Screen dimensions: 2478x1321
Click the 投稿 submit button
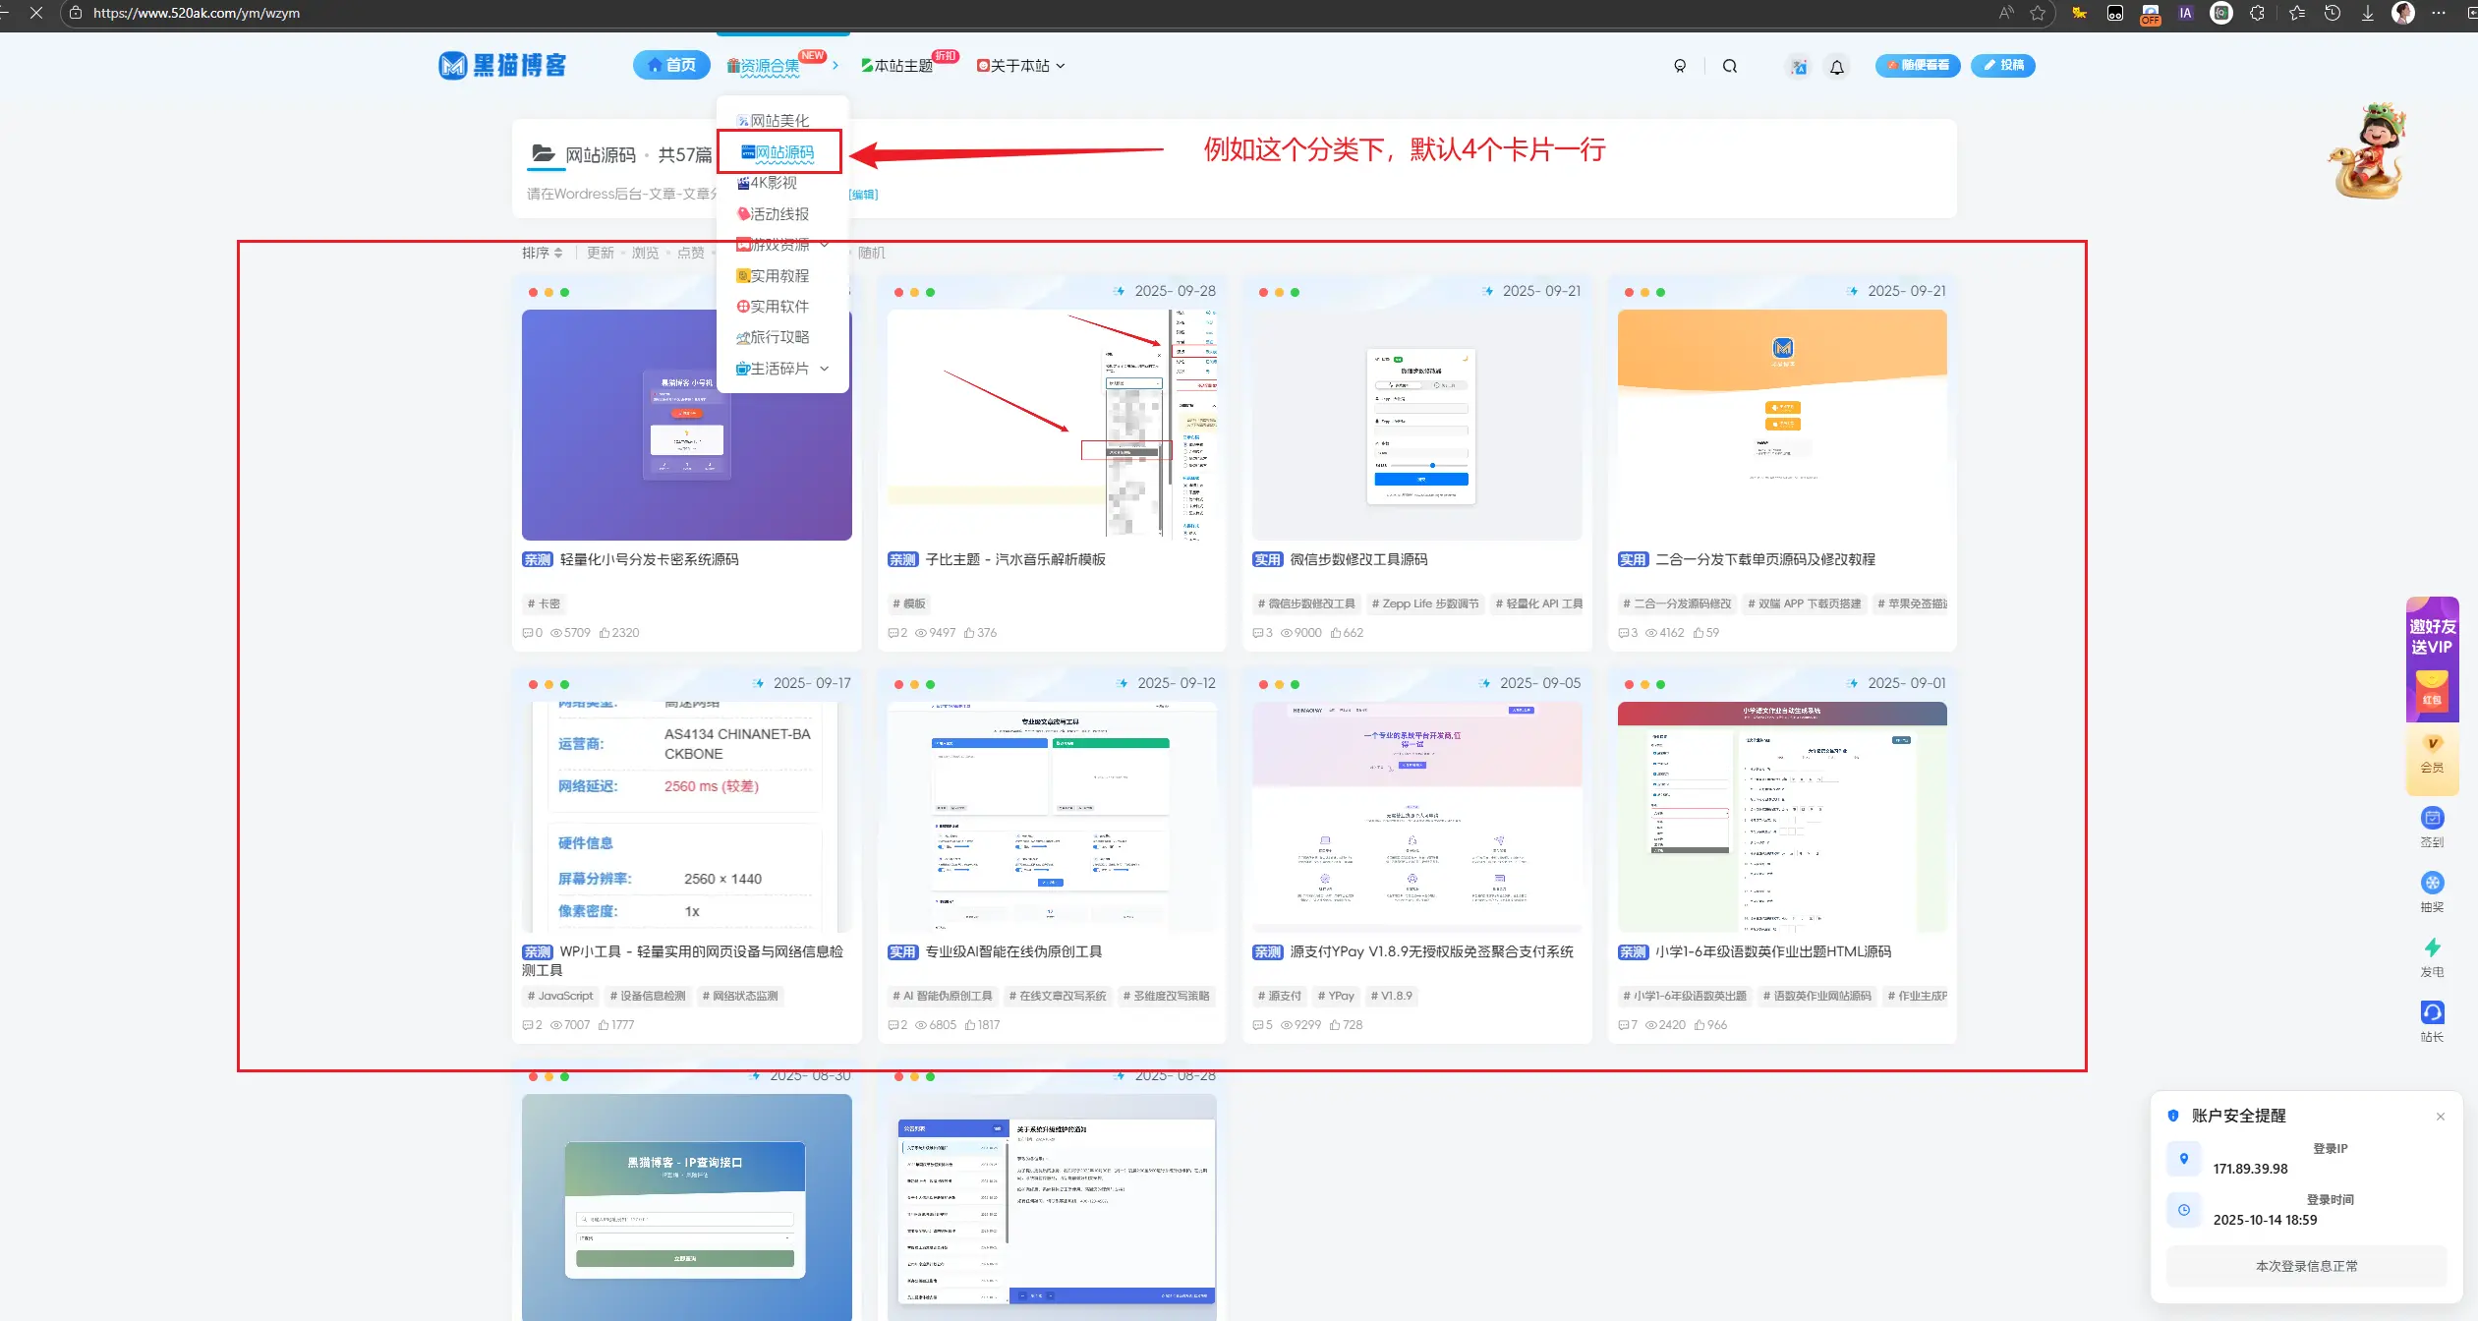click(2002, 65)
